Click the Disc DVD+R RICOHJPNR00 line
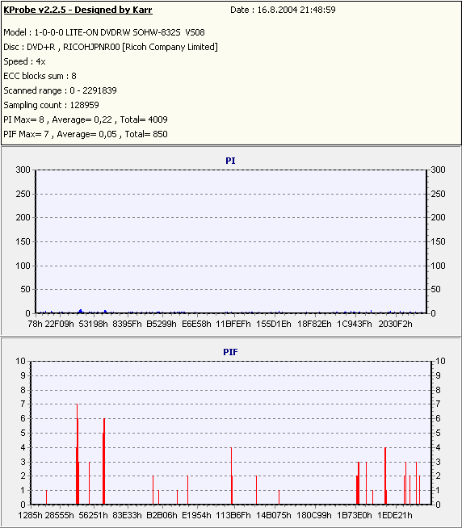The image size is (462, 528). pos(111,47)
